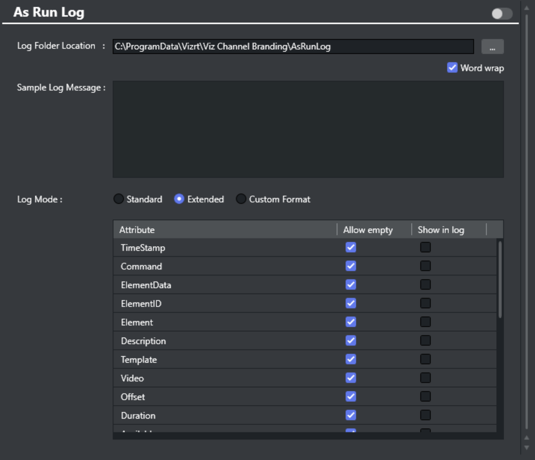Click the panel scroll down arrow
Viewport: 535px width, 460px height.
(527, 447)
